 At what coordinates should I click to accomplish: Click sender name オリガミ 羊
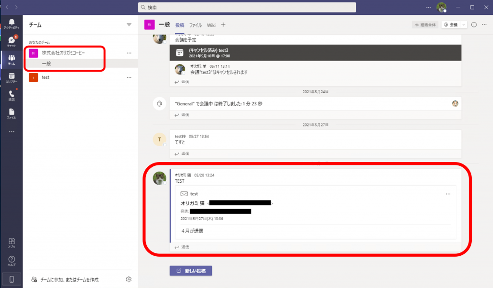[198, 66]
